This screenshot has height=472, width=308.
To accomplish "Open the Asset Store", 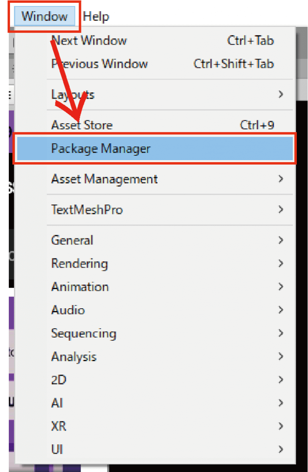I will (x=82, y=125).
